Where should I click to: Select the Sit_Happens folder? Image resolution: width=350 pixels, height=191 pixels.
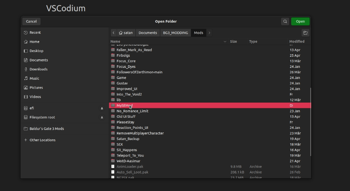click(210, 150)
